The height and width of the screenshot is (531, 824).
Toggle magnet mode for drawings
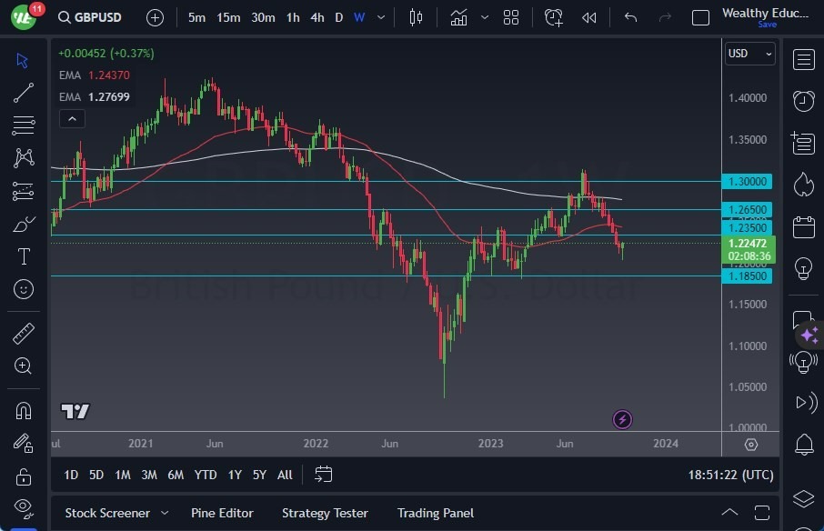point(23,410)
